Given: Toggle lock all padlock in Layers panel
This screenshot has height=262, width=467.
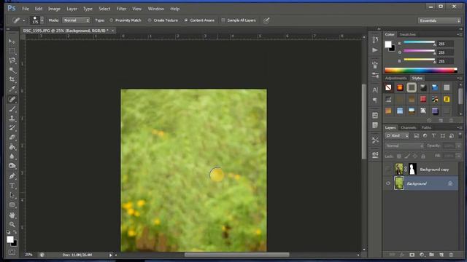Looking at the screenshot, I should point(423,156).
